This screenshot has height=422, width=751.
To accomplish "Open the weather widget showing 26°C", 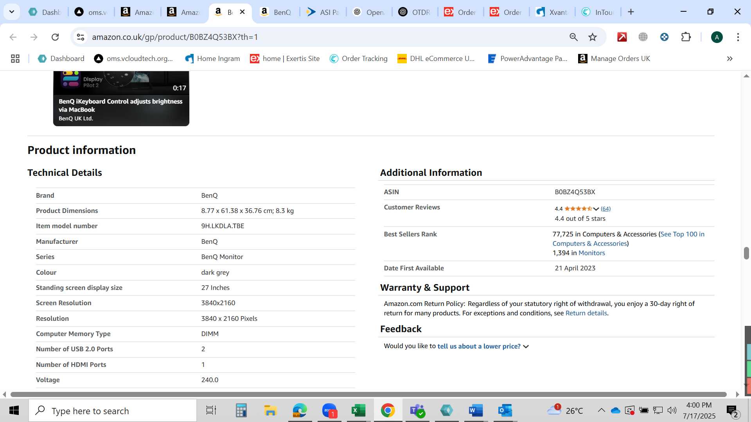I will tap(566, 411).
